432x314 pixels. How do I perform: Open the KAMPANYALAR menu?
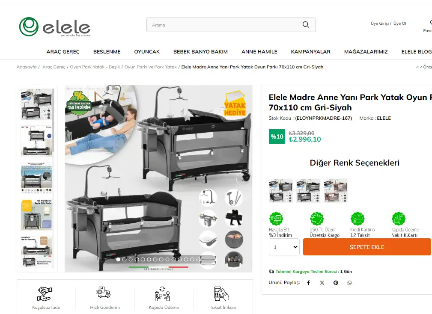(310, 52)
